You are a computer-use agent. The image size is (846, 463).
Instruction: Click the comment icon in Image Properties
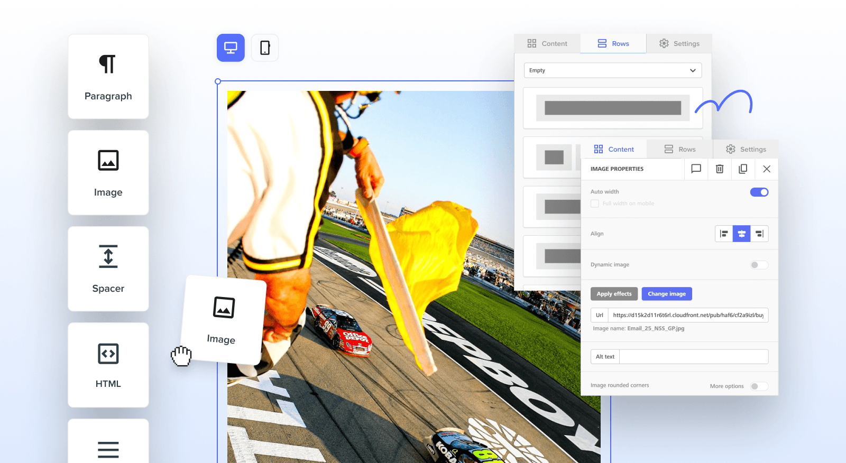click(696, 169)
